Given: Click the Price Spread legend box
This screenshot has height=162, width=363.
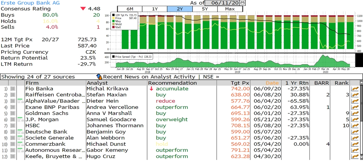Looking at the screenshot, I should tap(132, 56).
